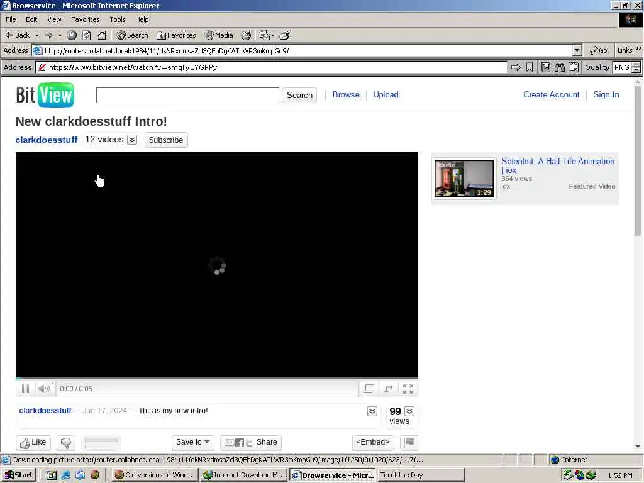The height and width of the screenshot is (483, 644).
Task: Click the BitView logo
Action: coord(45,95)
